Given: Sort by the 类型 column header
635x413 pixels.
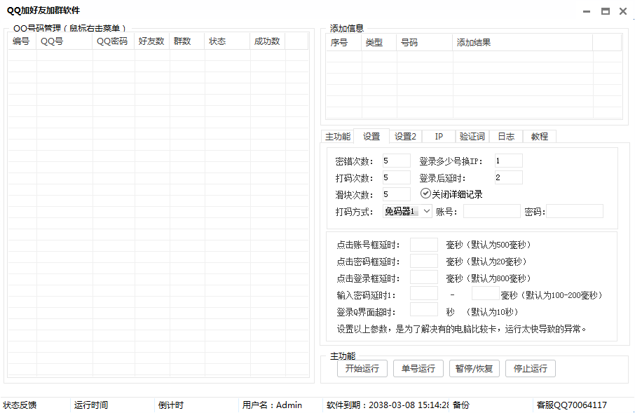Looking at the screenshot, I should 378,43.
